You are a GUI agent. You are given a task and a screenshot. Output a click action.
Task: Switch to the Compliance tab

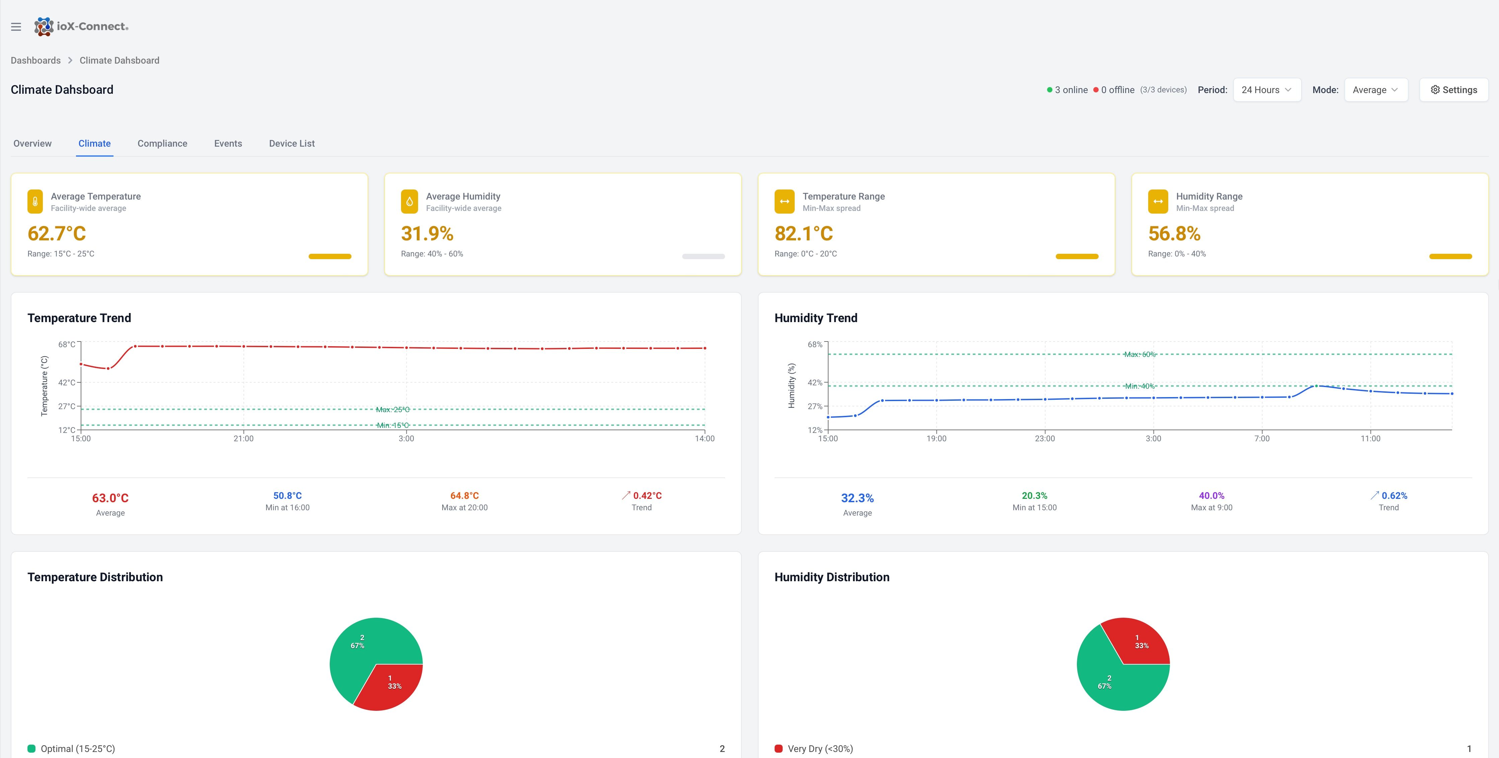pos(162,143)
